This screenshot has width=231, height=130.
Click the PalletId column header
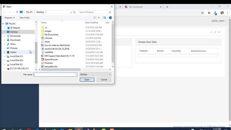coord(147,51)
